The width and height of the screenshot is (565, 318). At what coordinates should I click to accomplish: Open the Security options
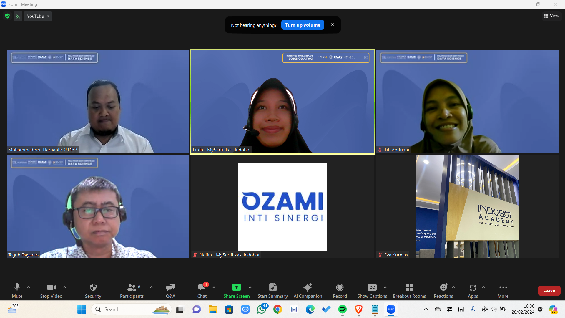point(93,291)
